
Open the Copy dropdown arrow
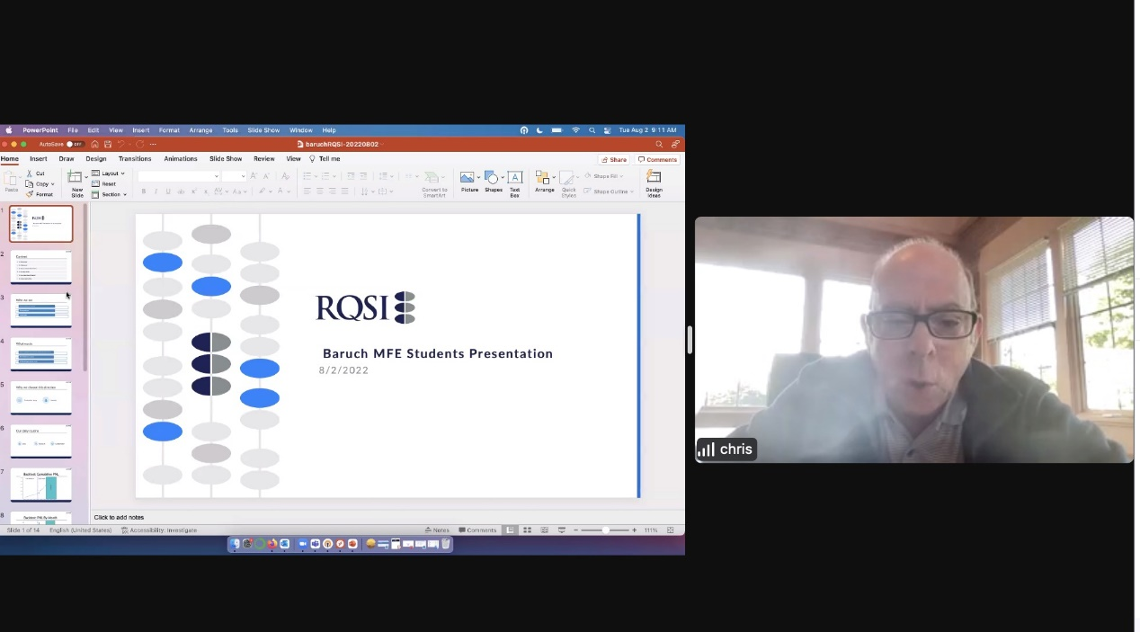52,184
